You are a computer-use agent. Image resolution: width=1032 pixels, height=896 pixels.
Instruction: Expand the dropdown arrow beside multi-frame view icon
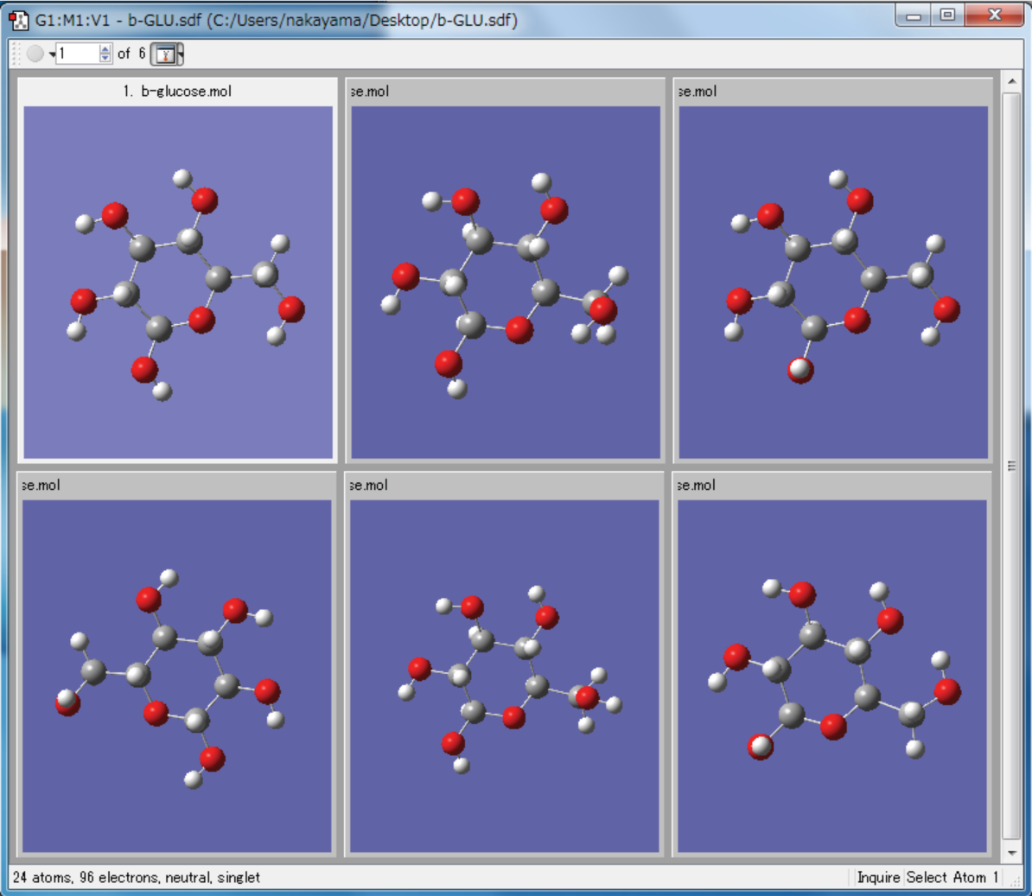coord(181,54)
